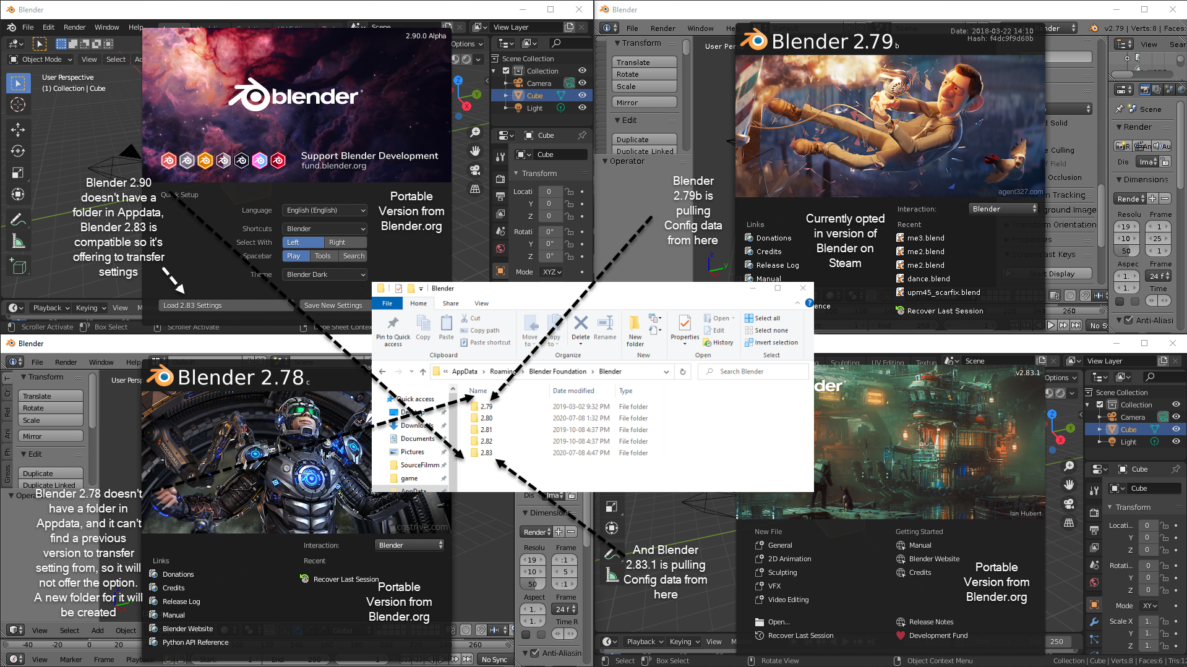Click the Search Blender box in Explorer
Image resolution: width=1187 pixels, height=667 pixels.
pyautogui.click(x=753, y=372)
